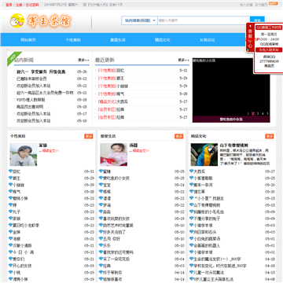Expand 更多>> next to 站内新闻
Screen dimensions: 283x283
click(83, 60)
